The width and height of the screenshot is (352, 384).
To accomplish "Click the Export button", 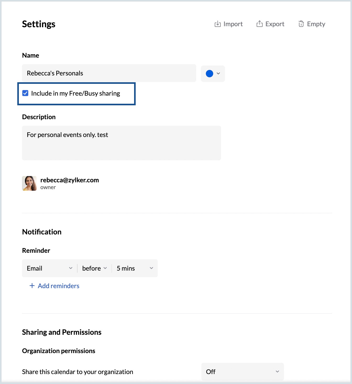I will [270, 24].
